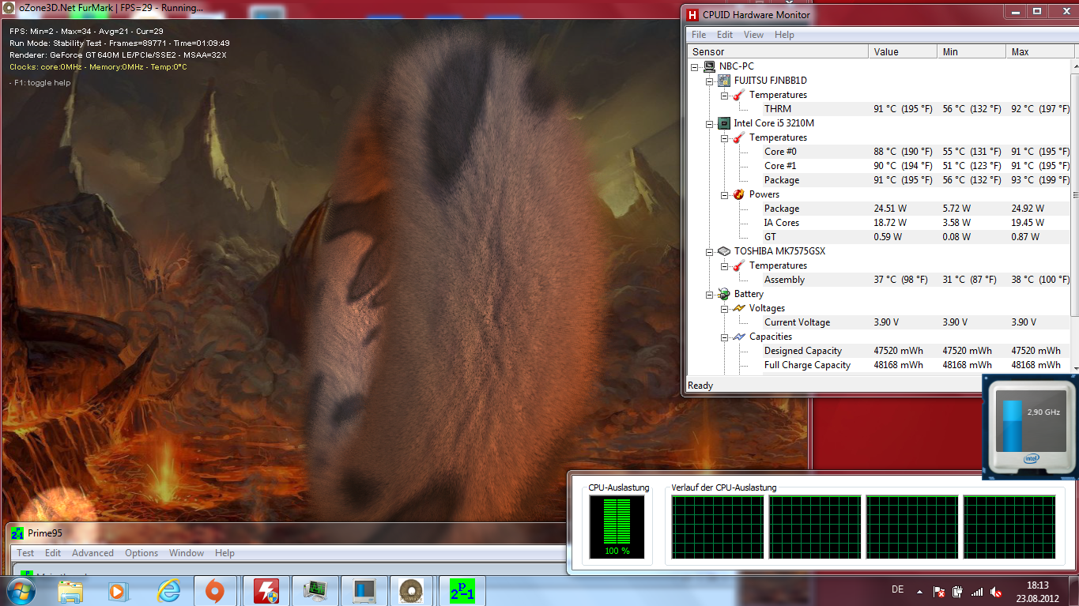Click the CPUID Hardware Monitor title icon

pyautogui.click(x=693, y=14)
